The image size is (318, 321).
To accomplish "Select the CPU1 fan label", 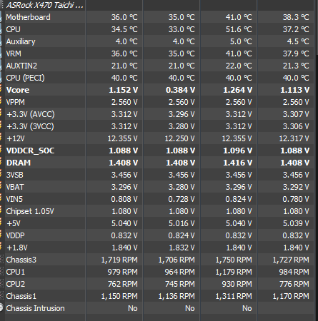I will click(16, 272).
